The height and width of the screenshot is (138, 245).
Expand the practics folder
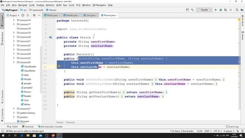[x=14, y=117]
